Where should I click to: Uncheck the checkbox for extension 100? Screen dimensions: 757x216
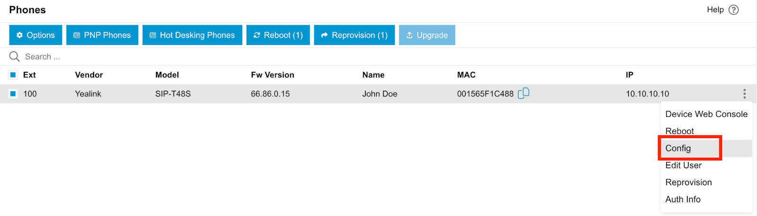[x=13, y=94]
